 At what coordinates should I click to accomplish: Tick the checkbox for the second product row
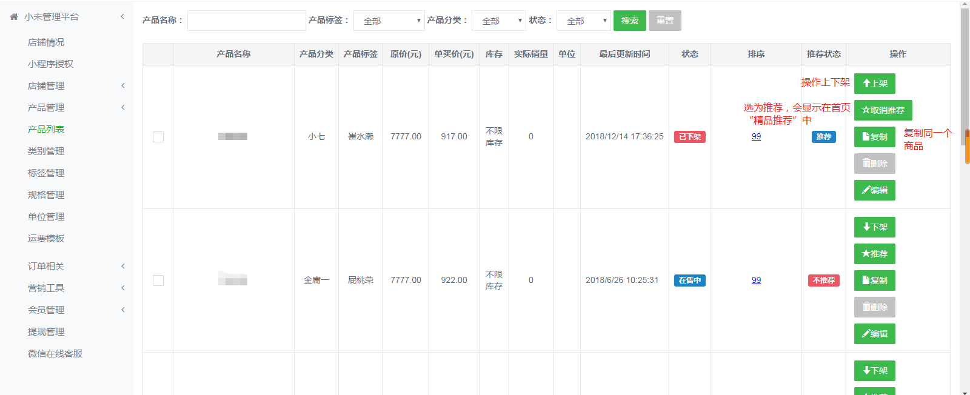coord(158,280)
